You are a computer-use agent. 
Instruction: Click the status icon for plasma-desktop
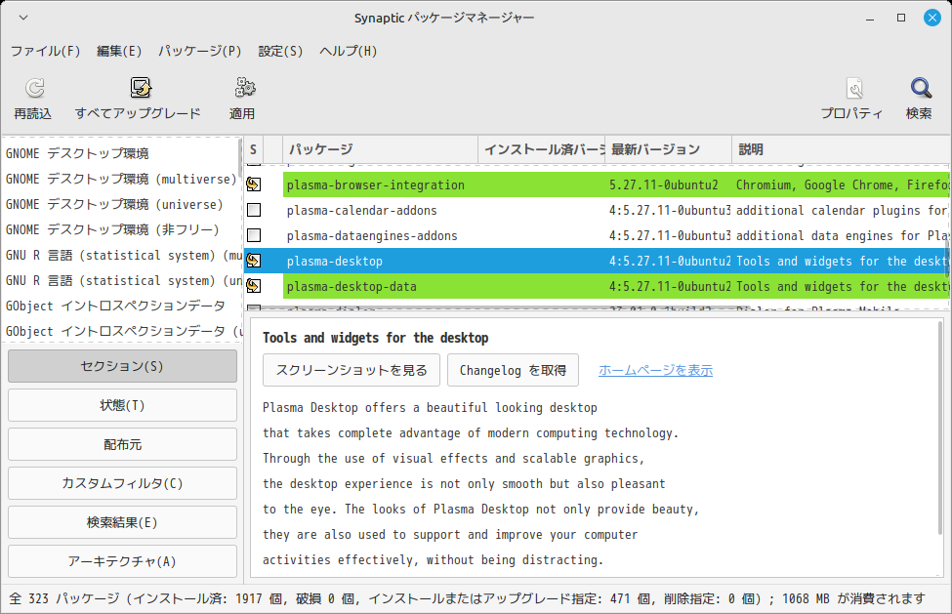point(254,262)
